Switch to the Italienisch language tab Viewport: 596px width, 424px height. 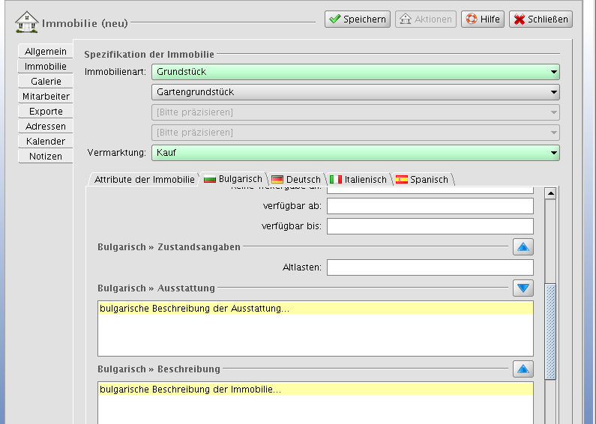tap(358, 180)
